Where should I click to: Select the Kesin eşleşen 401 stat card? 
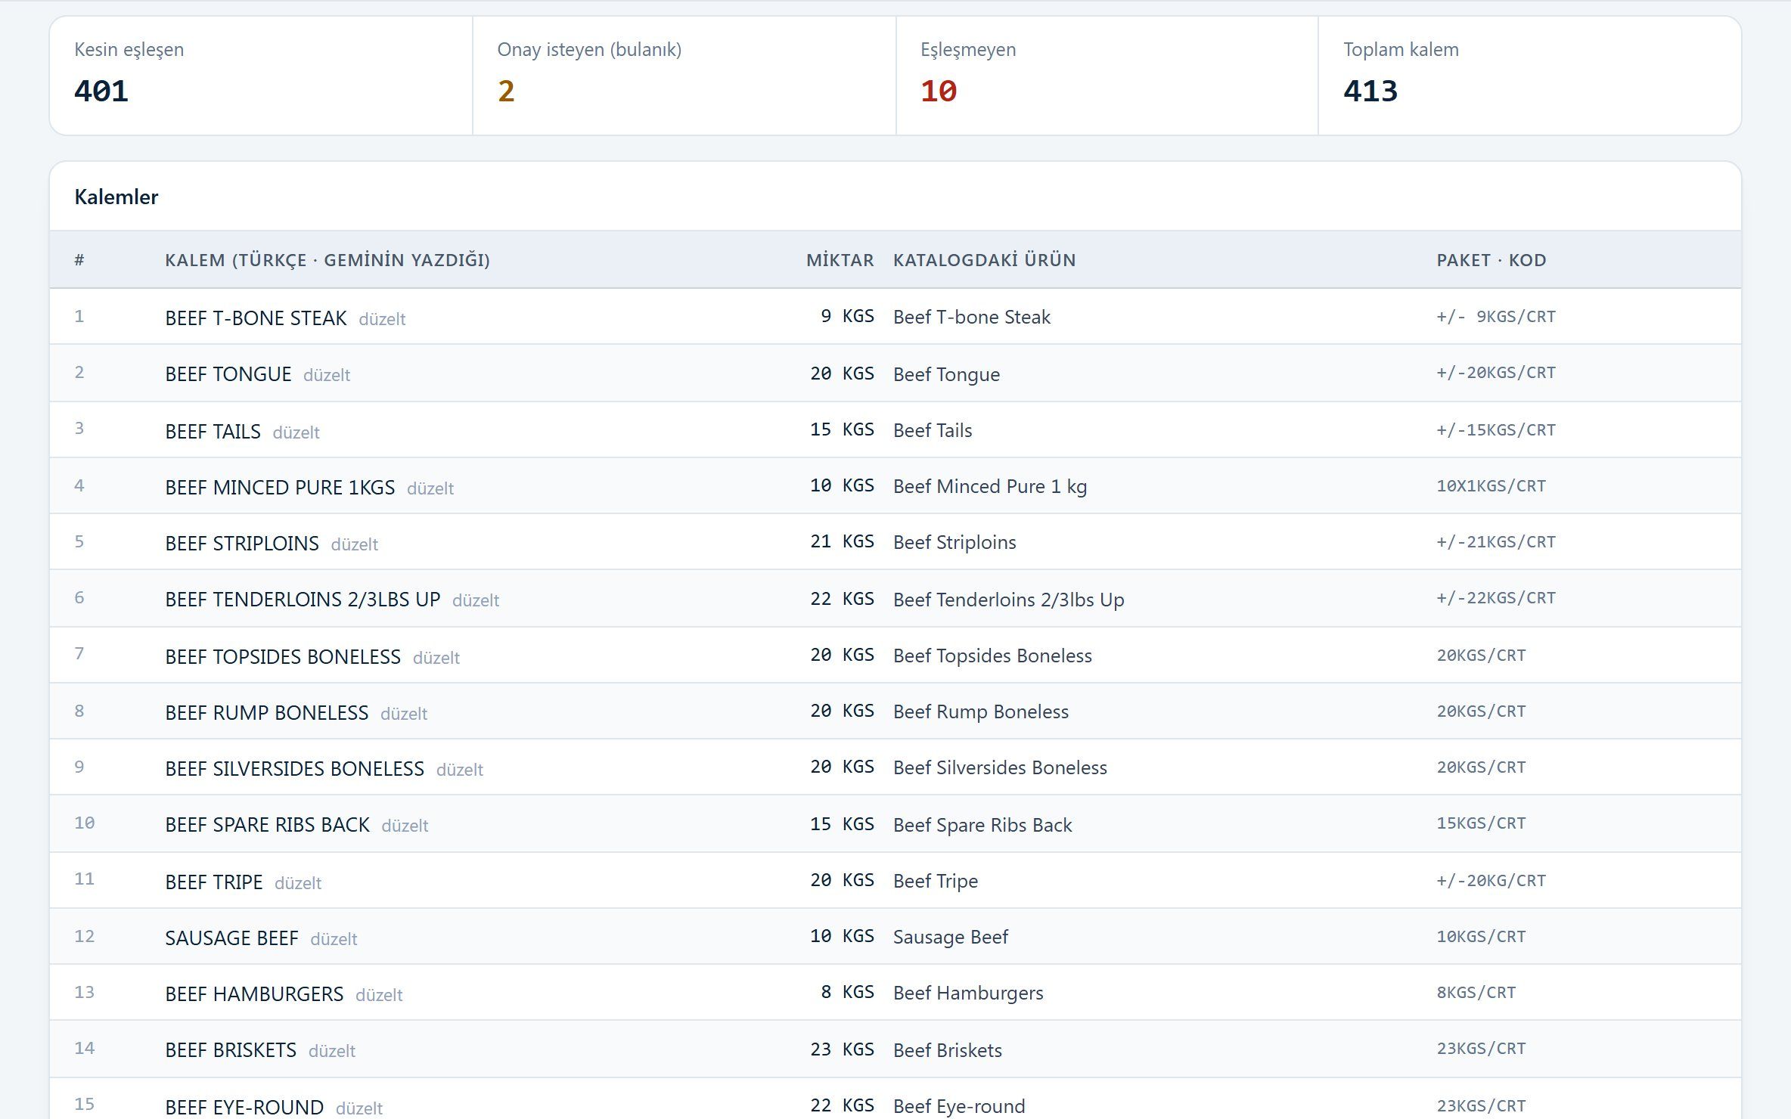pyautogui.click(x=261, y=76)
